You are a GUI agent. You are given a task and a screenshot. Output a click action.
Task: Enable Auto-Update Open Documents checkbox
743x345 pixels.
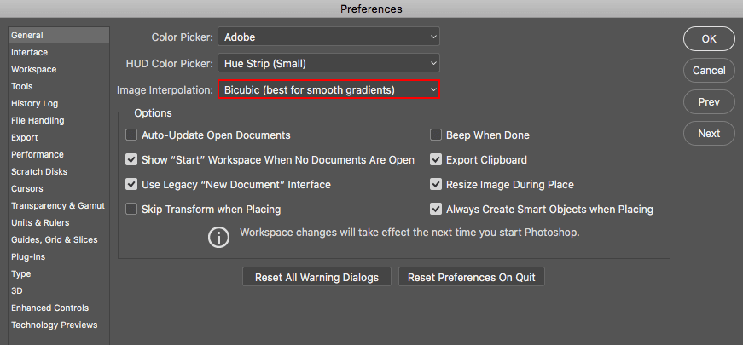click(x=131, y=135)
